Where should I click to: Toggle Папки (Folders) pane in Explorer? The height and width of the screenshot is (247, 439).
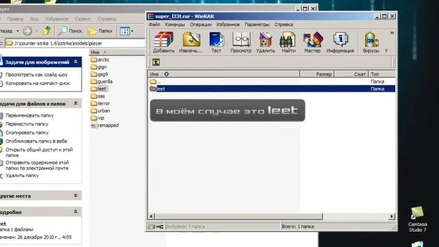point(99,31)
